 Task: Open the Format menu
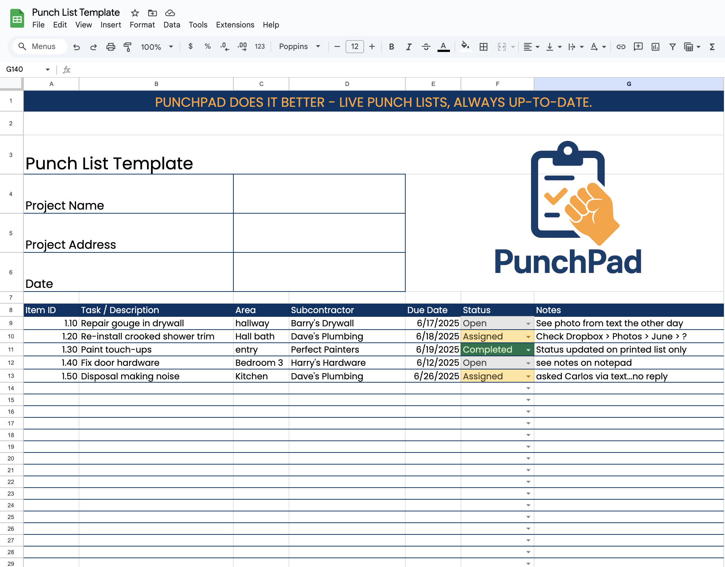(142, 25)
